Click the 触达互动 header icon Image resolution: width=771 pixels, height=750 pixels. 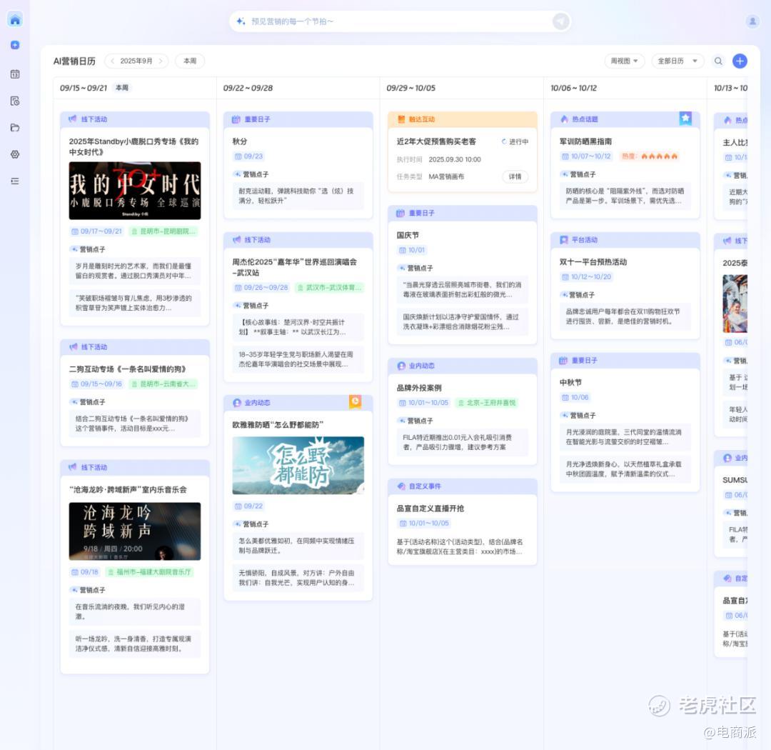pos(401,119)
